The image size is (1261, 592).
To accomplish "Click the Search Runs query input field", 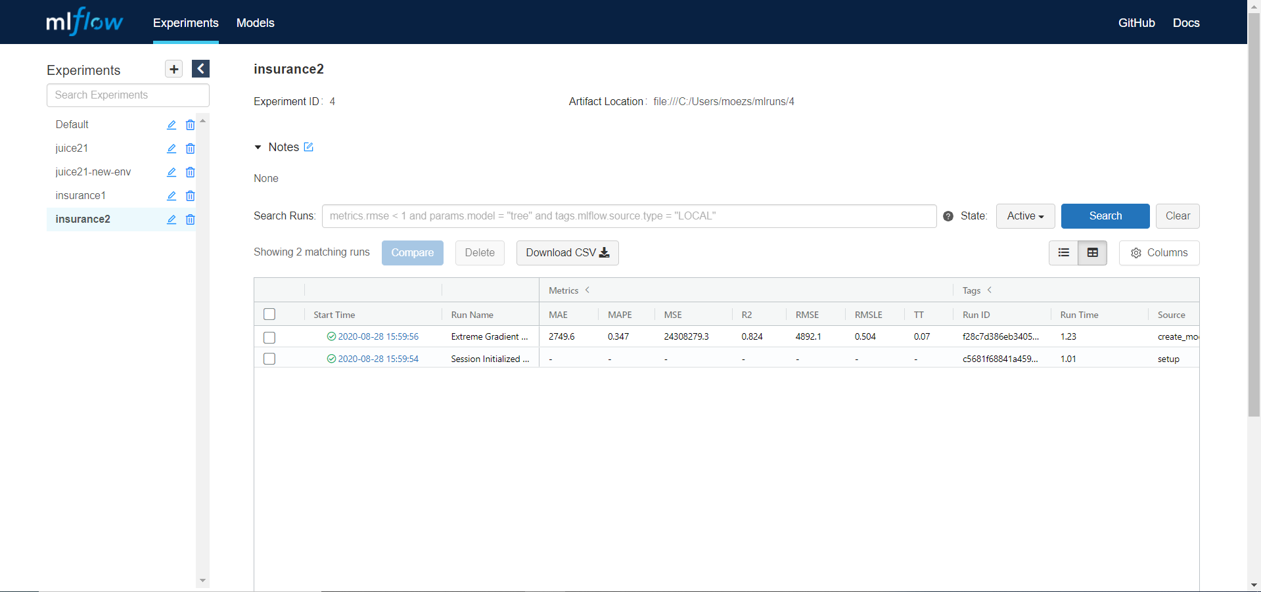I will coord(629,216).
